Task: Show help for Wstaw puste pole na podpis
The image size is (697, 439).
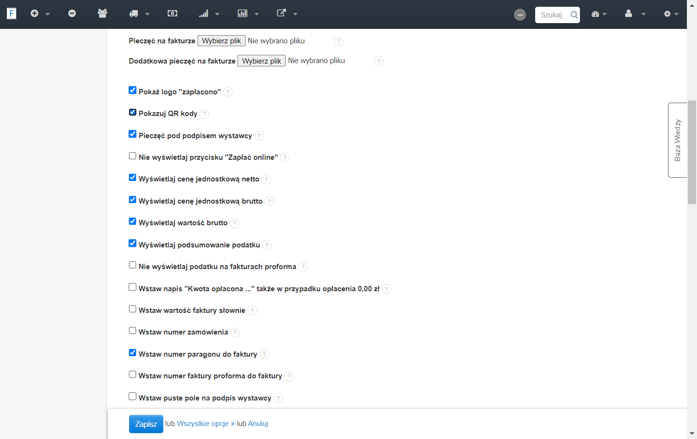Action: point(278,398)
